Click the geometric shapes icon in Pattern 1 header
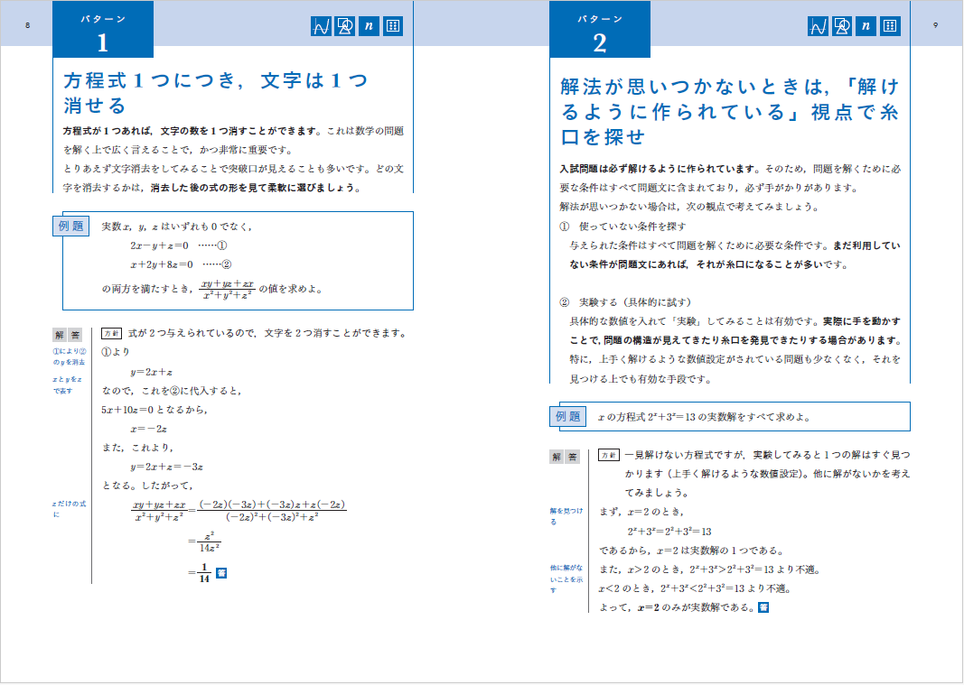This screenshot has width=964, height=685. click(345, 26)
